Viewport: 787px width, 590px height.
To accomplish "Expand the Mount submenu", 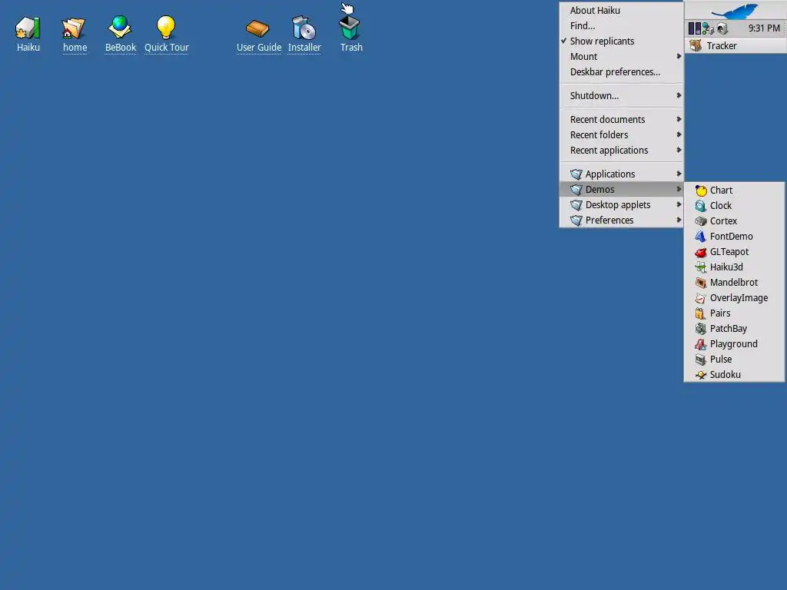I will 621,57.
